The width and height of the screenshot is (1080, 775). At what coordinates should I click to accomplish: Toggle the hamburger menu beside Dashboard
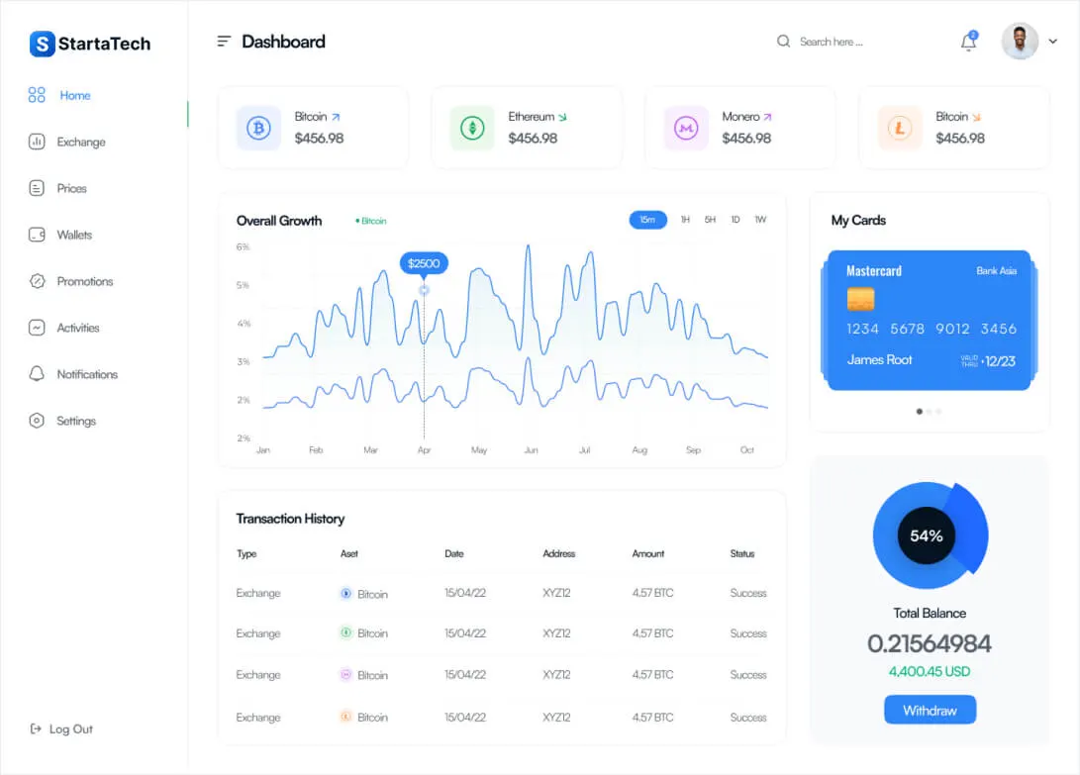click(x=224, y=42)
